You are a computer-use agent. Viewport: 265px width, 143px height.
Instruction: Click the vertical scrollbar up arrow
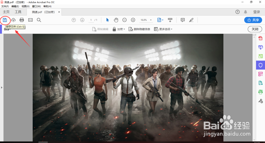pos(254,37)
